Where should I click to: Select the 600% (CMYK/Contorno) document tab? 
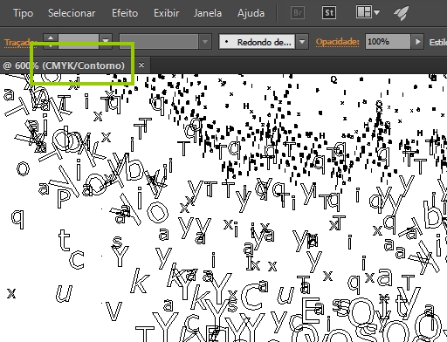pyautogui.click(x=64, y=65)
